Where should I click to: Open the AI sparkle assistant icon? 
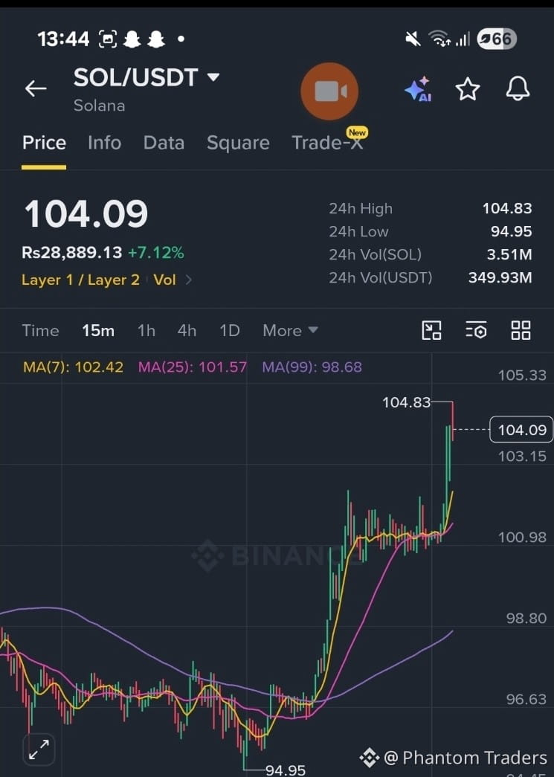[418, 89]
